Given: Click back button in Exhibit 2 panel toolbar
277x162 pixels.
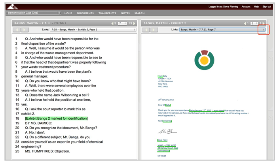Looking at the screenshot, I should [x=146, y=30].
